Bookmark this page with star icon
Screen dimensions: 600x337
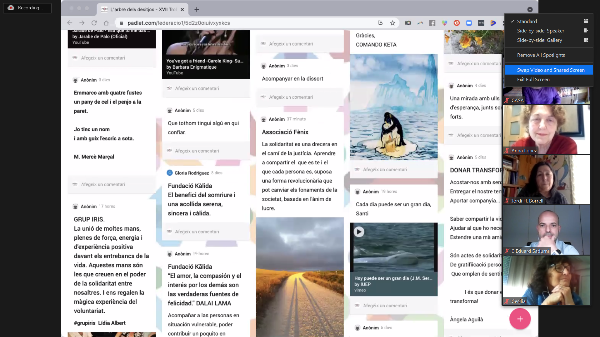click(x=392, y=23)
